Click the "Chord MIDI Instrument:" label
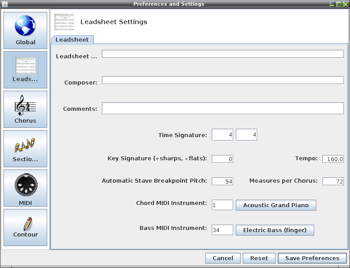This screenshot has height=268, width=350. (x=171, y=203)
